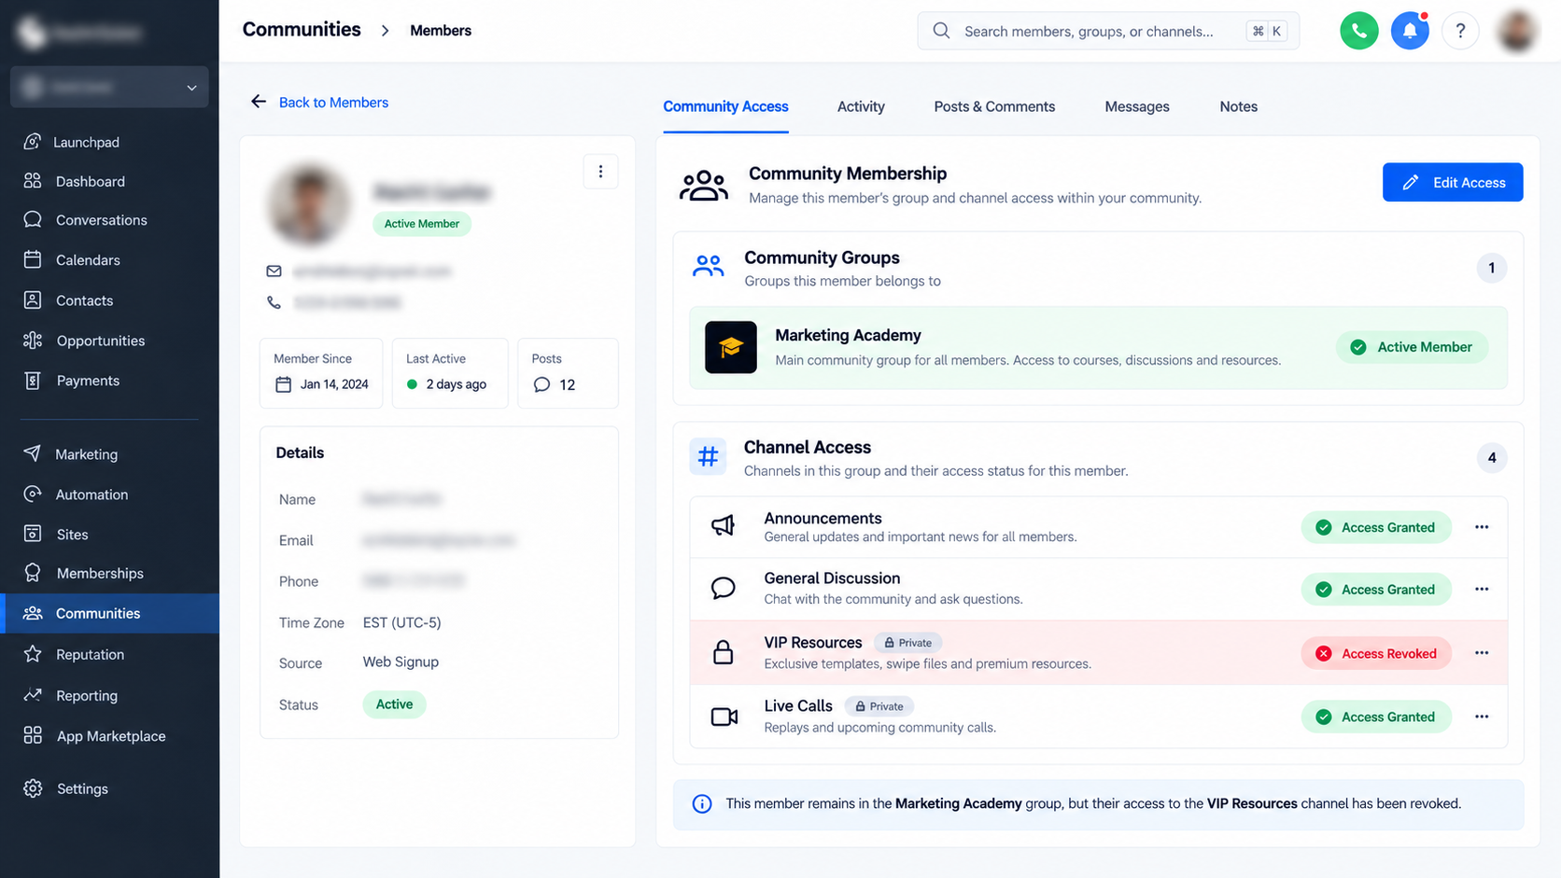The height and width of the screenshot is (878, 1561).
Task: Open more options for General Discussion channel
Action: click(x=1482, y=590)
